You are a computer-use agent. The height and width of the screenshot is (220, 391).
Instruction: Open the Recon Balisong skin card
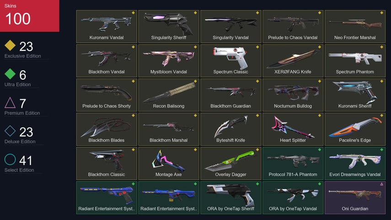point(169,95)
